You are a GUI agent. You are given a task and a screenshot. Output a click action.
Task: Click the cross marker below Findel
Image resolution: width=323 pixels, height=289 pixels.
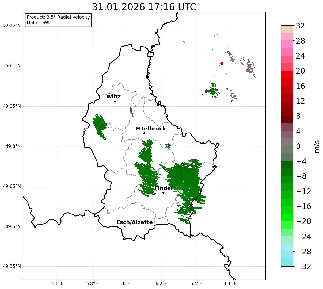click(163, 193)
